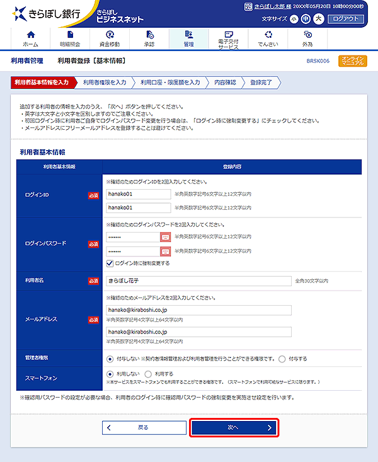Show software keyboard for password confirmation field

165,251
